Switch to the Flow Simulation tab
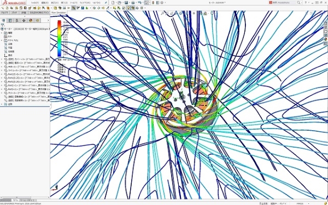The height and width of the screenshot is (205, 328). click(59, 13)
